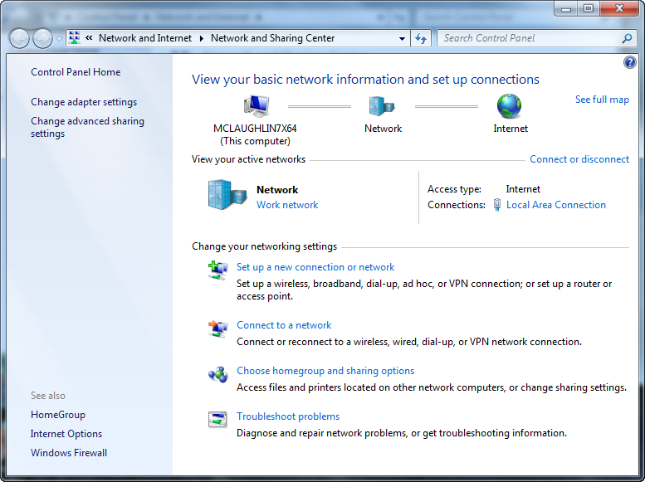
Task: Click the Set up new connection icon
Action: (x=217, y=270)
